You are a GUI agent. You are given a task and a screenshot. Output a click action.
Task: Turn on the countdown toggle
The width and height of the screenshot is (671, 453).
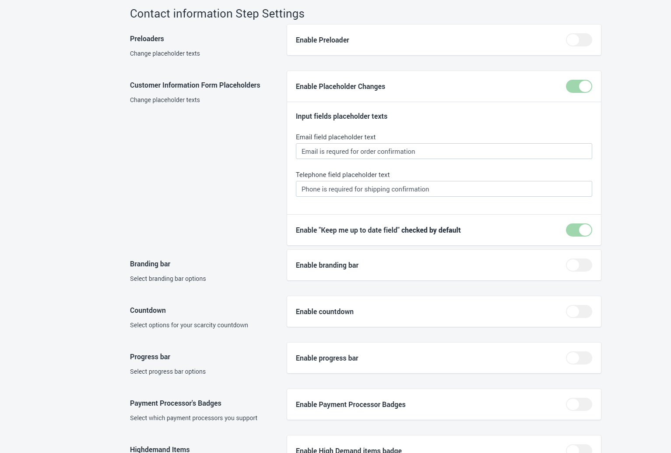point(579,311)
